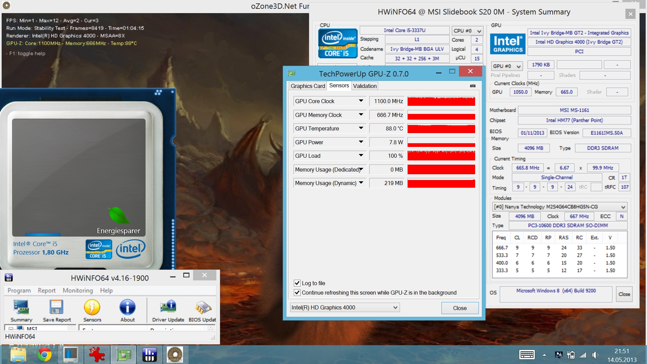Switch to the Graphics Card tab

(308, 86)
